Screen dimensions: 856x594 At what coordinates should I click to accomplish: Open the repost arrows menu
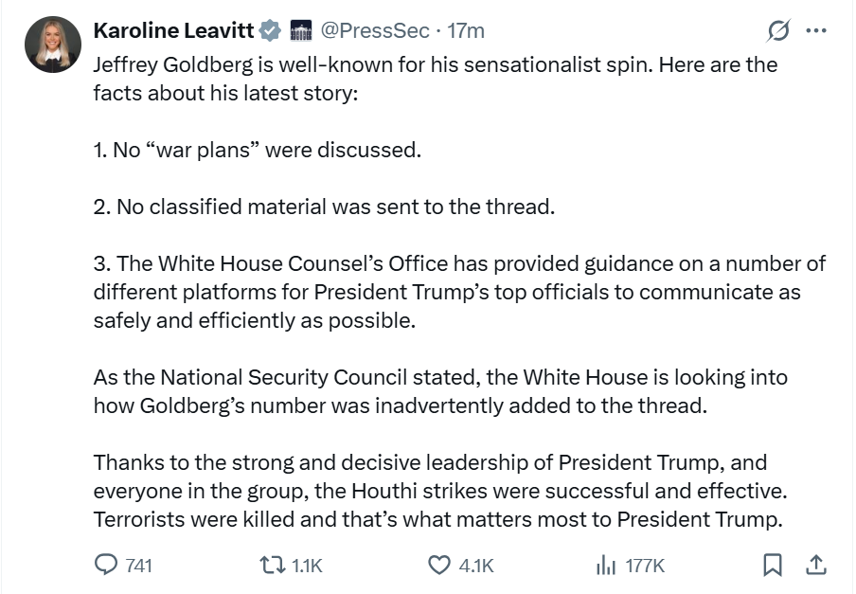click(x=273, y=565)
